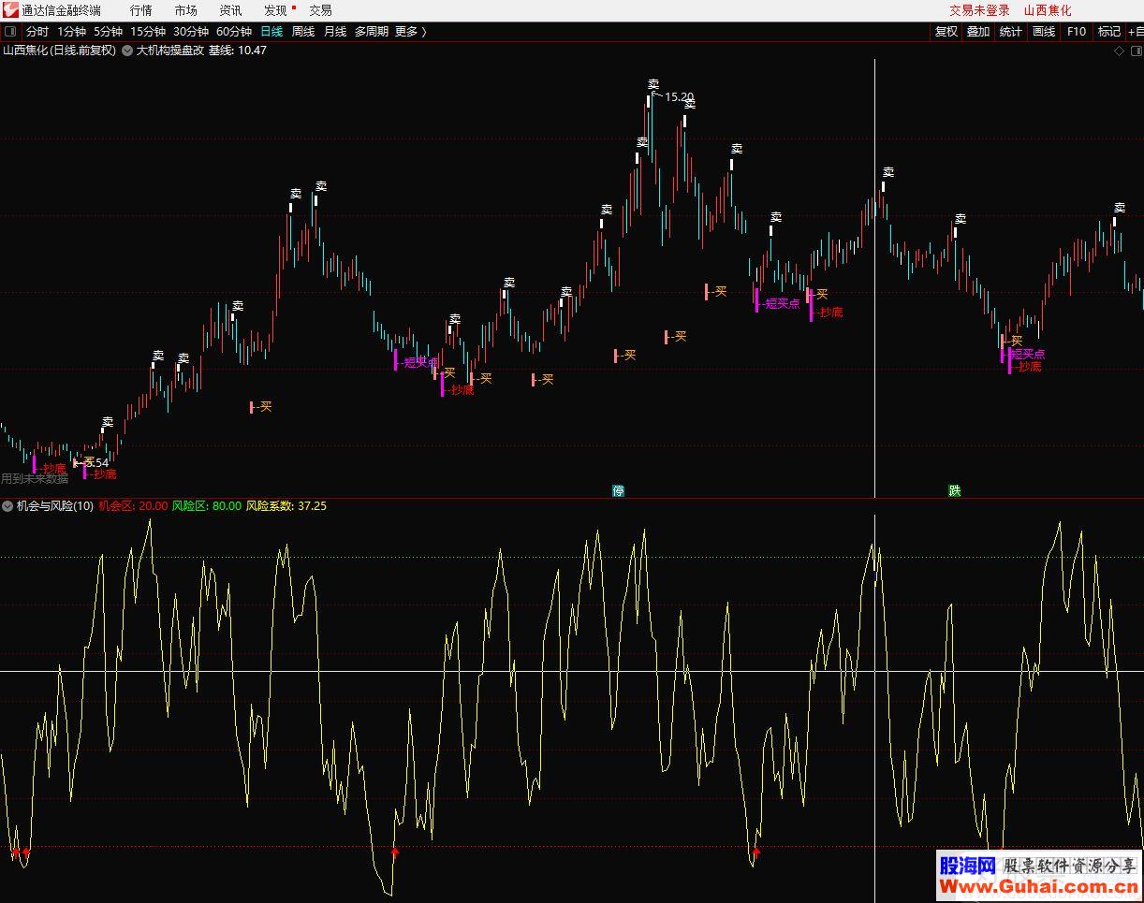Viewport: 1144px width, 903px height.
Task: Open the 市场 menu
Action: tap(185, 10)
